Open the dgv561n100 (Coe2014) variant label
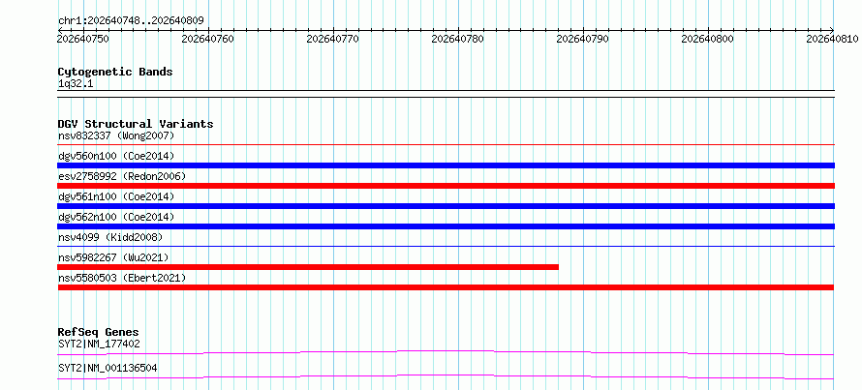 point(116,196)
